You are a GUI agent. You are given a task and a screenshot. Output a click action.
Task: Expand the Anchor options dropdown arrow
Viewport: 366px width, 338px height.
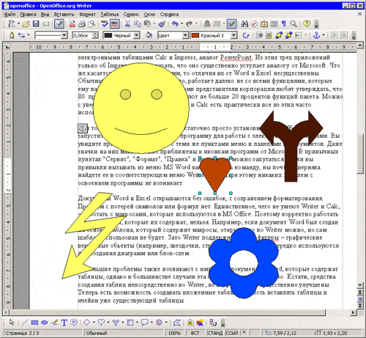(324, 35)
